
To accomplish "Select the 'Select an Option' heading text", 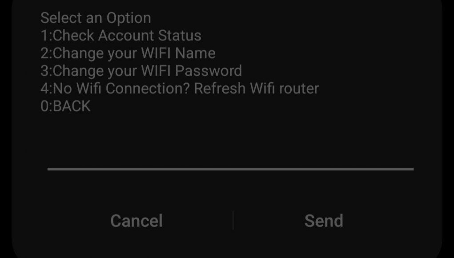I will pyautogui.click(x=96, y=18).
